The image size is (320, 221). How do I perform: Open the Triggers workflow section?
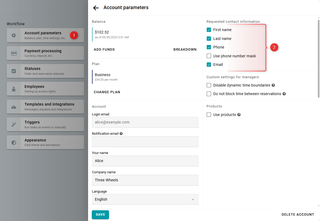pos(45,125)
